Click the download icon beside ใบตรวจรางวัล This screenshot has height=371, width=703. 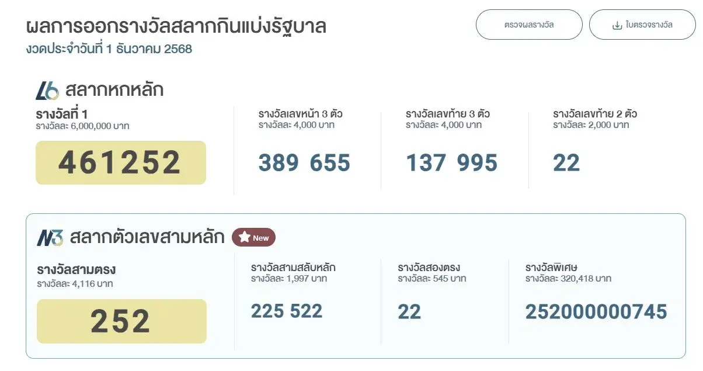click(617, 25)
